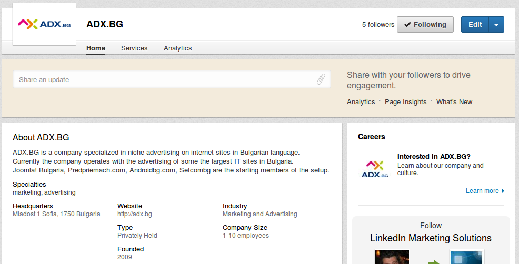Open the Analytics link under the engagement text

point(361,102)
